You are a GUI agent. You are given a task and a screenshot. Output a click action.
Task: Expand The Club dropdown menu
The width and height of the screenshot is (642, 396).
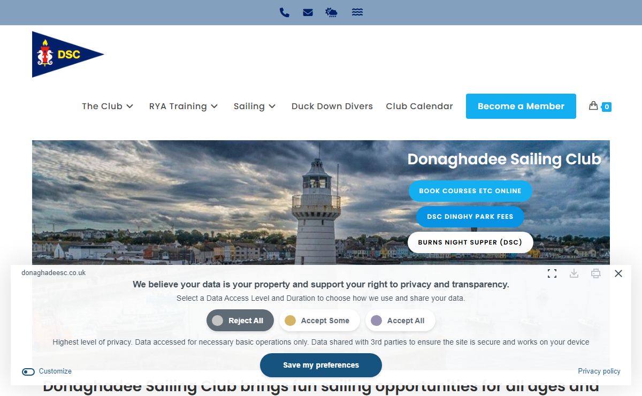tap(108, 106)
